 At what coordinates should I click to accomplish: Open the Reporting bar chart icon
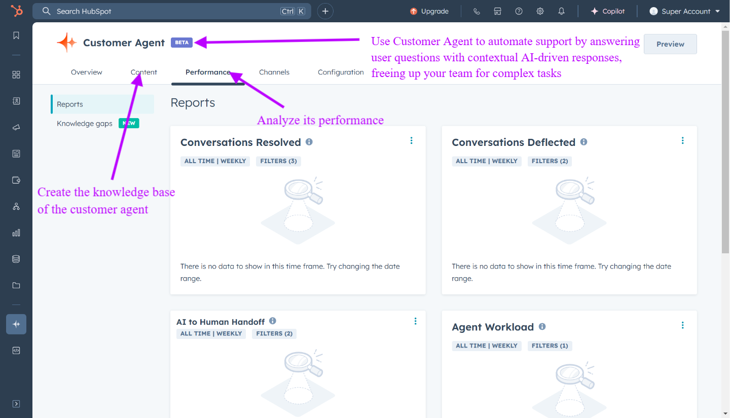click(x=16, y=233)
